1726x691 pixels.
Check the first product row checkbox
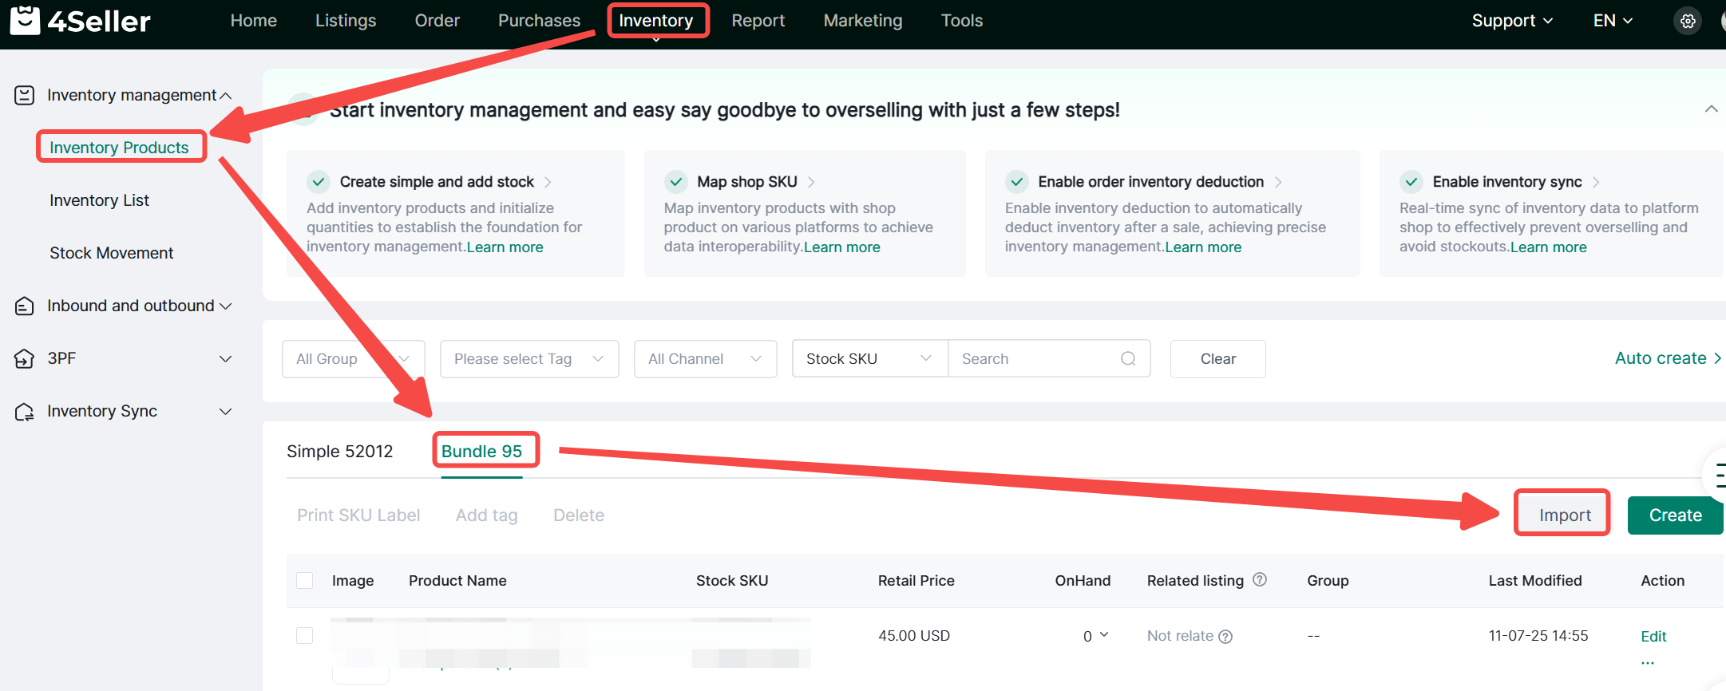(x=305, y=636)
